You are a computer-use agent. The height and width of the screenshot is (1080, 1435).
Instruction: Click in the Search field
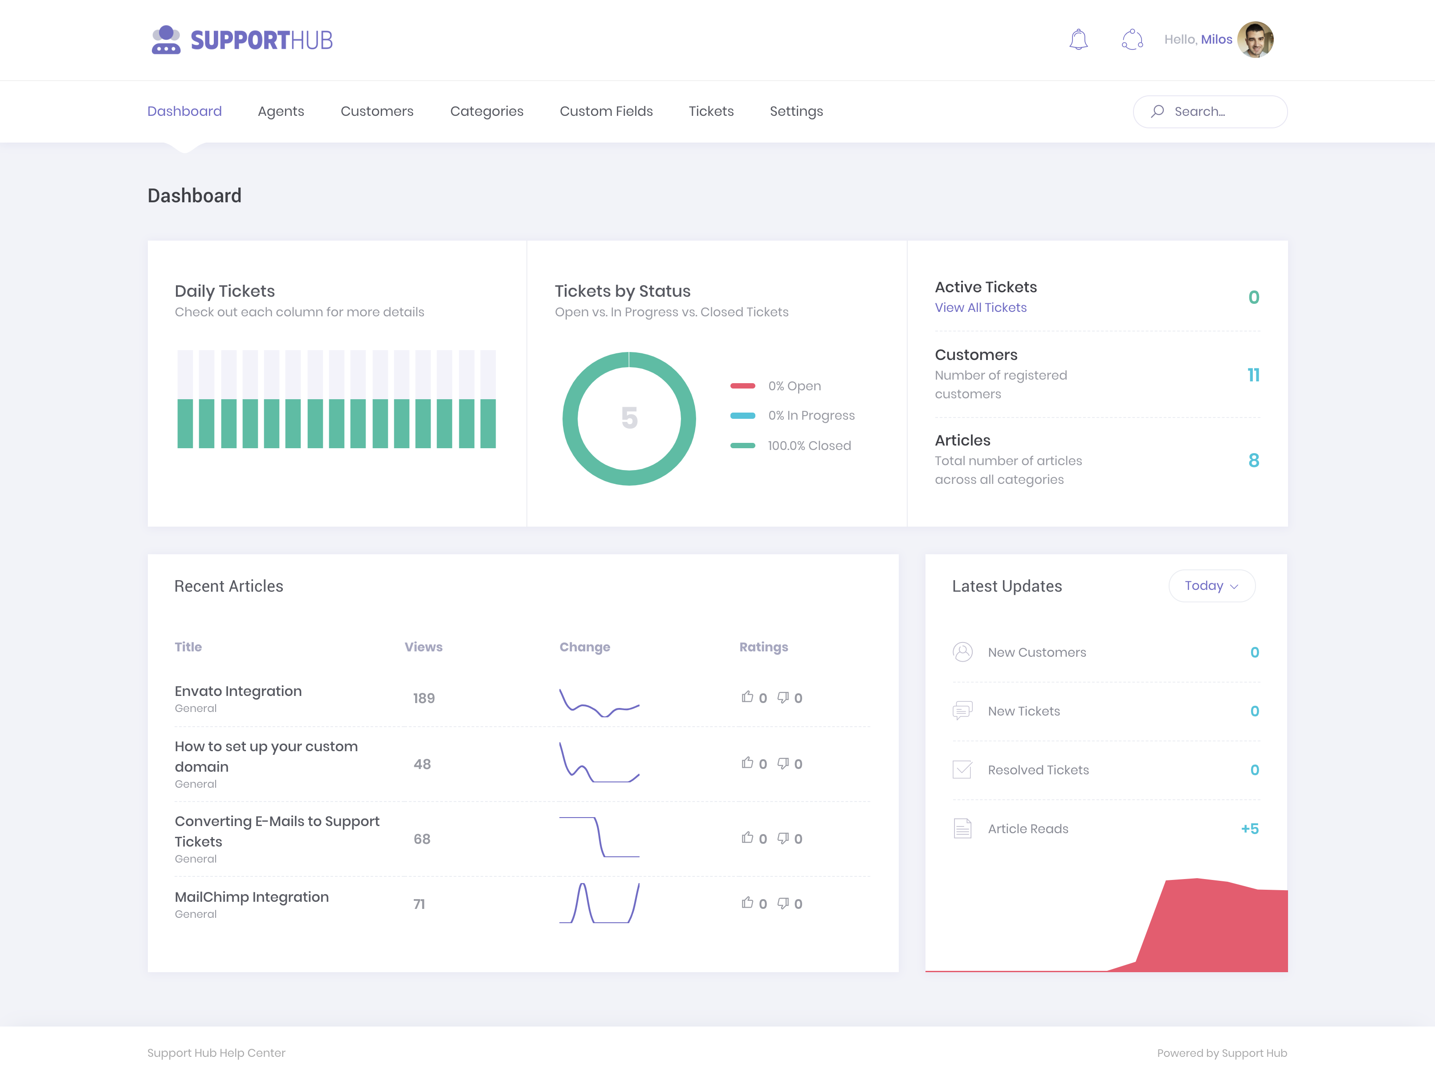(x=1210, y=112)
